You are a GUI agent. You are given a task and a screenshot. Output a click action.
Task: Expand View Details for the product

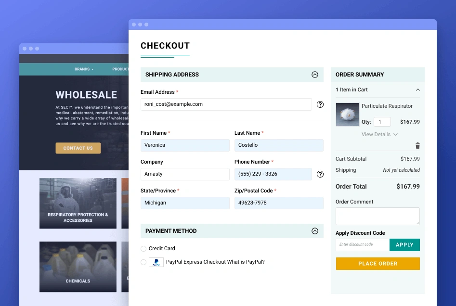379,135
